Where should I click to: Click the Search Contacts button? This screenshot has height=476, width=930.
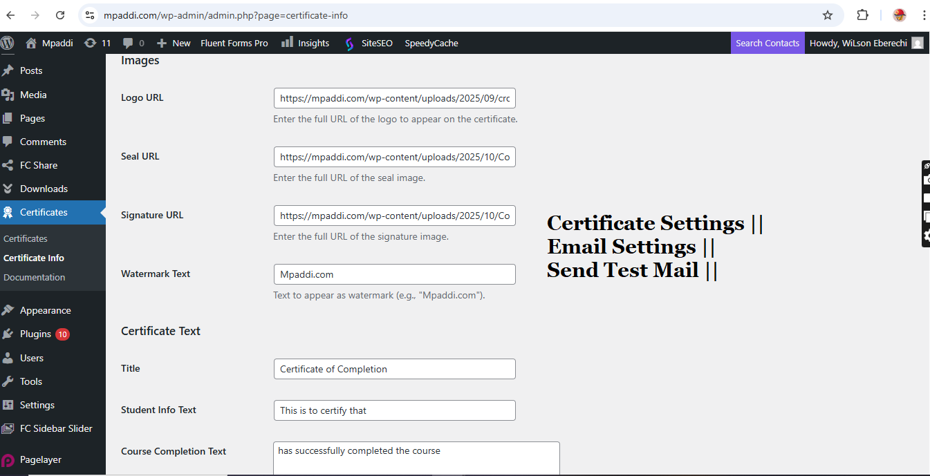pos(768,43)
